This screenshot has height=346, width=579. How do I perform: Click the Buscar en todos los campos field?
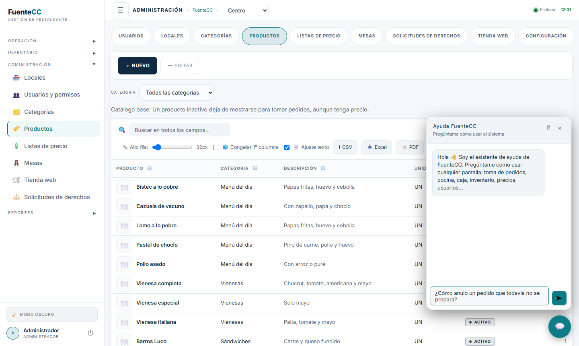180,130
